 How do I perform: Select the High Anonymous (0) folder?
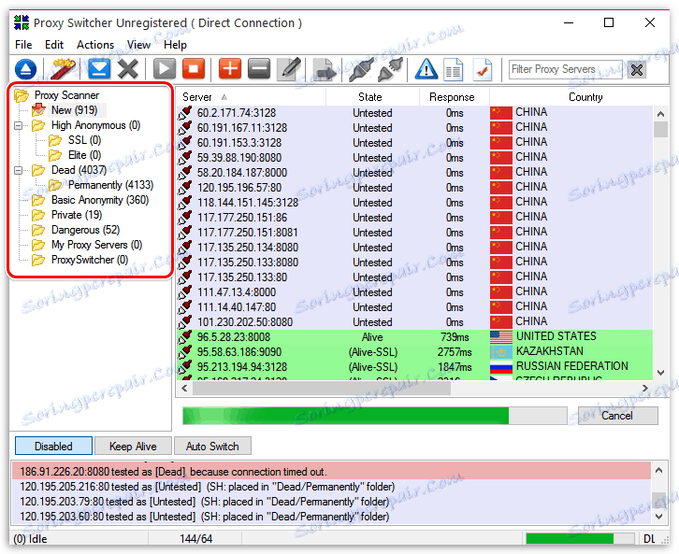click(95, 125)
